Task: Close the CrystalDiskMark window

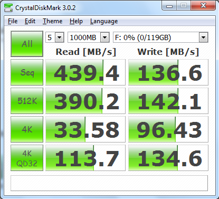Action: (x=203, y=6)
